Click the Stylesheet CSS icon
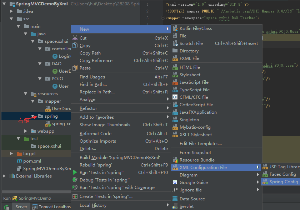This screenshot has height=210, width=300. (x=175, y=75)
